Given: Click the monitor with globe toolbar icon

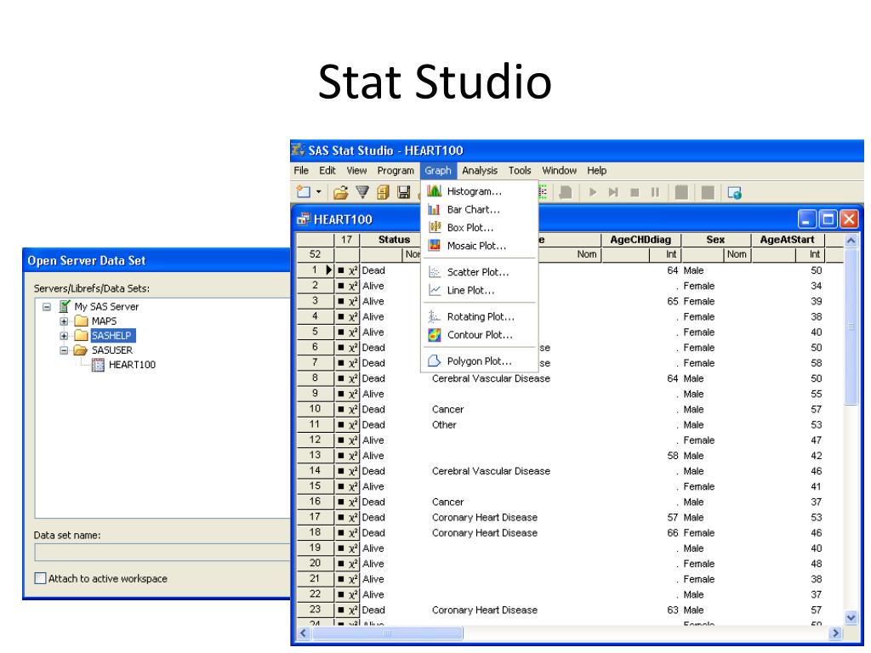Looking at the screenshot, I should (x=734, y=193).
